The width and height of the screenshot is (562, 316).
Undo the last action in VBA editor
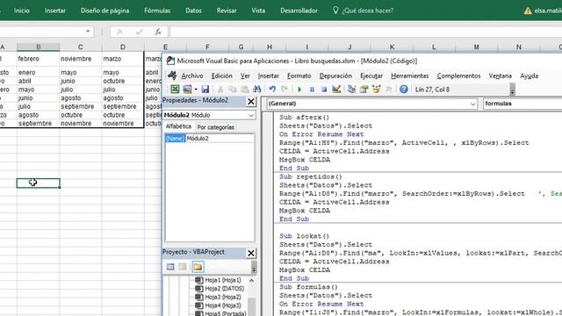(x=272, y=90)
